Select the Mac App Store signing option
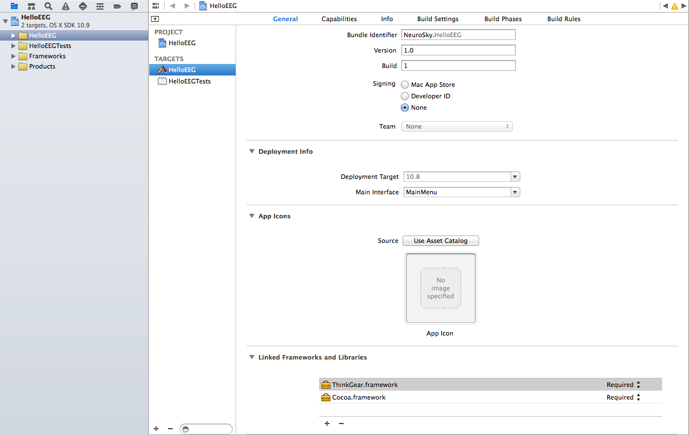The height and width of the screenshot is (435, 689). (405, 85)
